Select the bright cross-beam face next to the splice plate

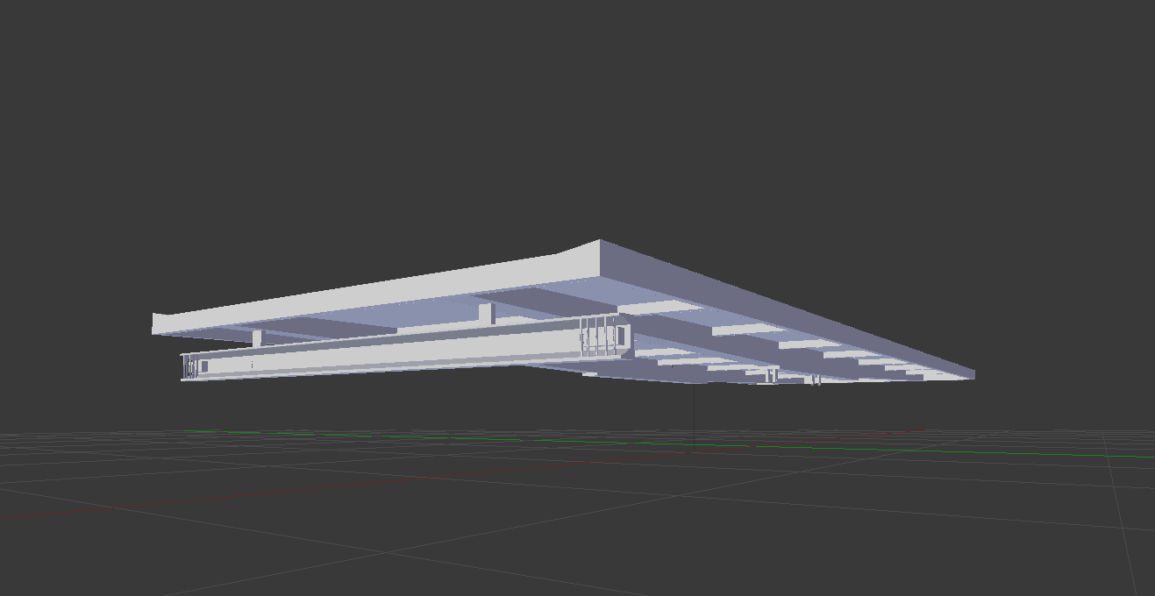click(660, 308)
